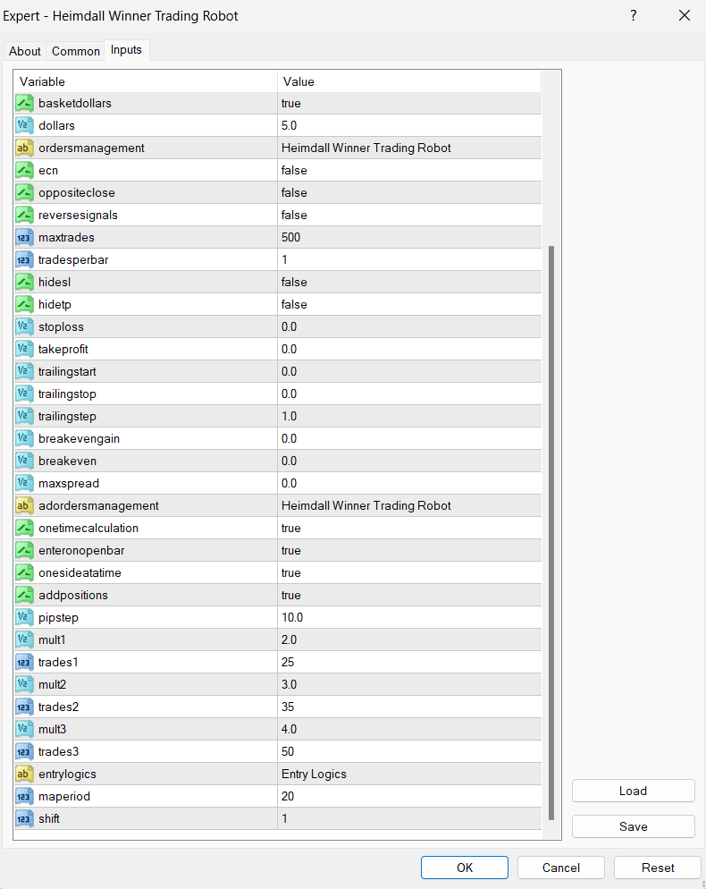
Task: Save inputs with the Save button
Action: coord(633,826)
